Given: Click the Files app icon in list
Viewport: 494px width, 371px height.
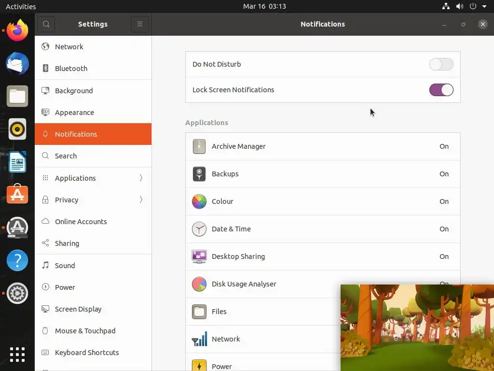Looking at the screenshot, I should (x=199, y=312).
